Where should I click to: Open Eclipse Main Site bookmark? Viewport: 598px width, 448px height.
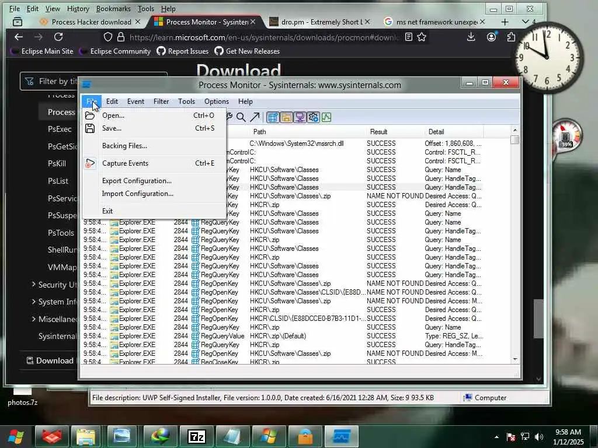point(42,51)
